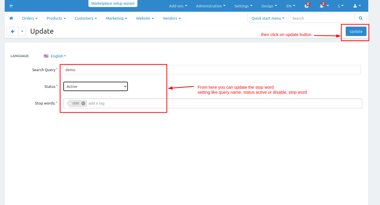
Task: Open the Vendors menu
Action: (x=172, y=18)
